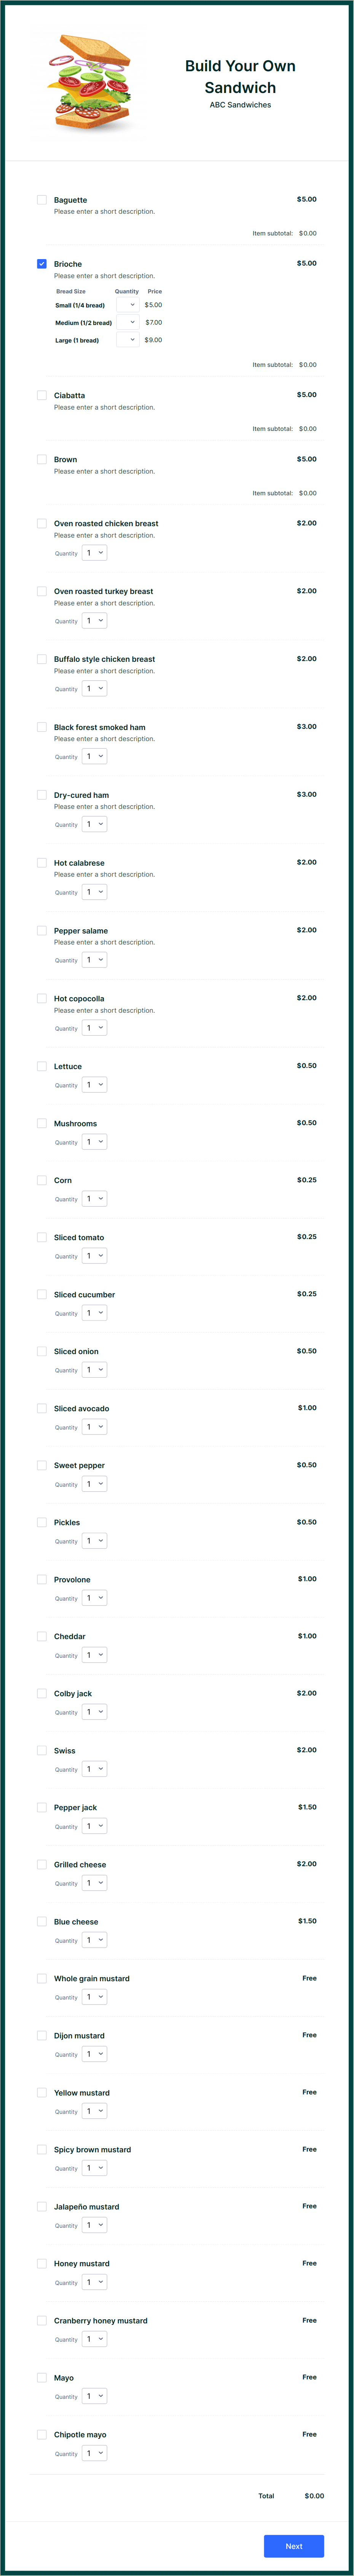Open the Medium (1/2 bread) quantity dropdown
The image size is (354, 2576).
point(128,322)
